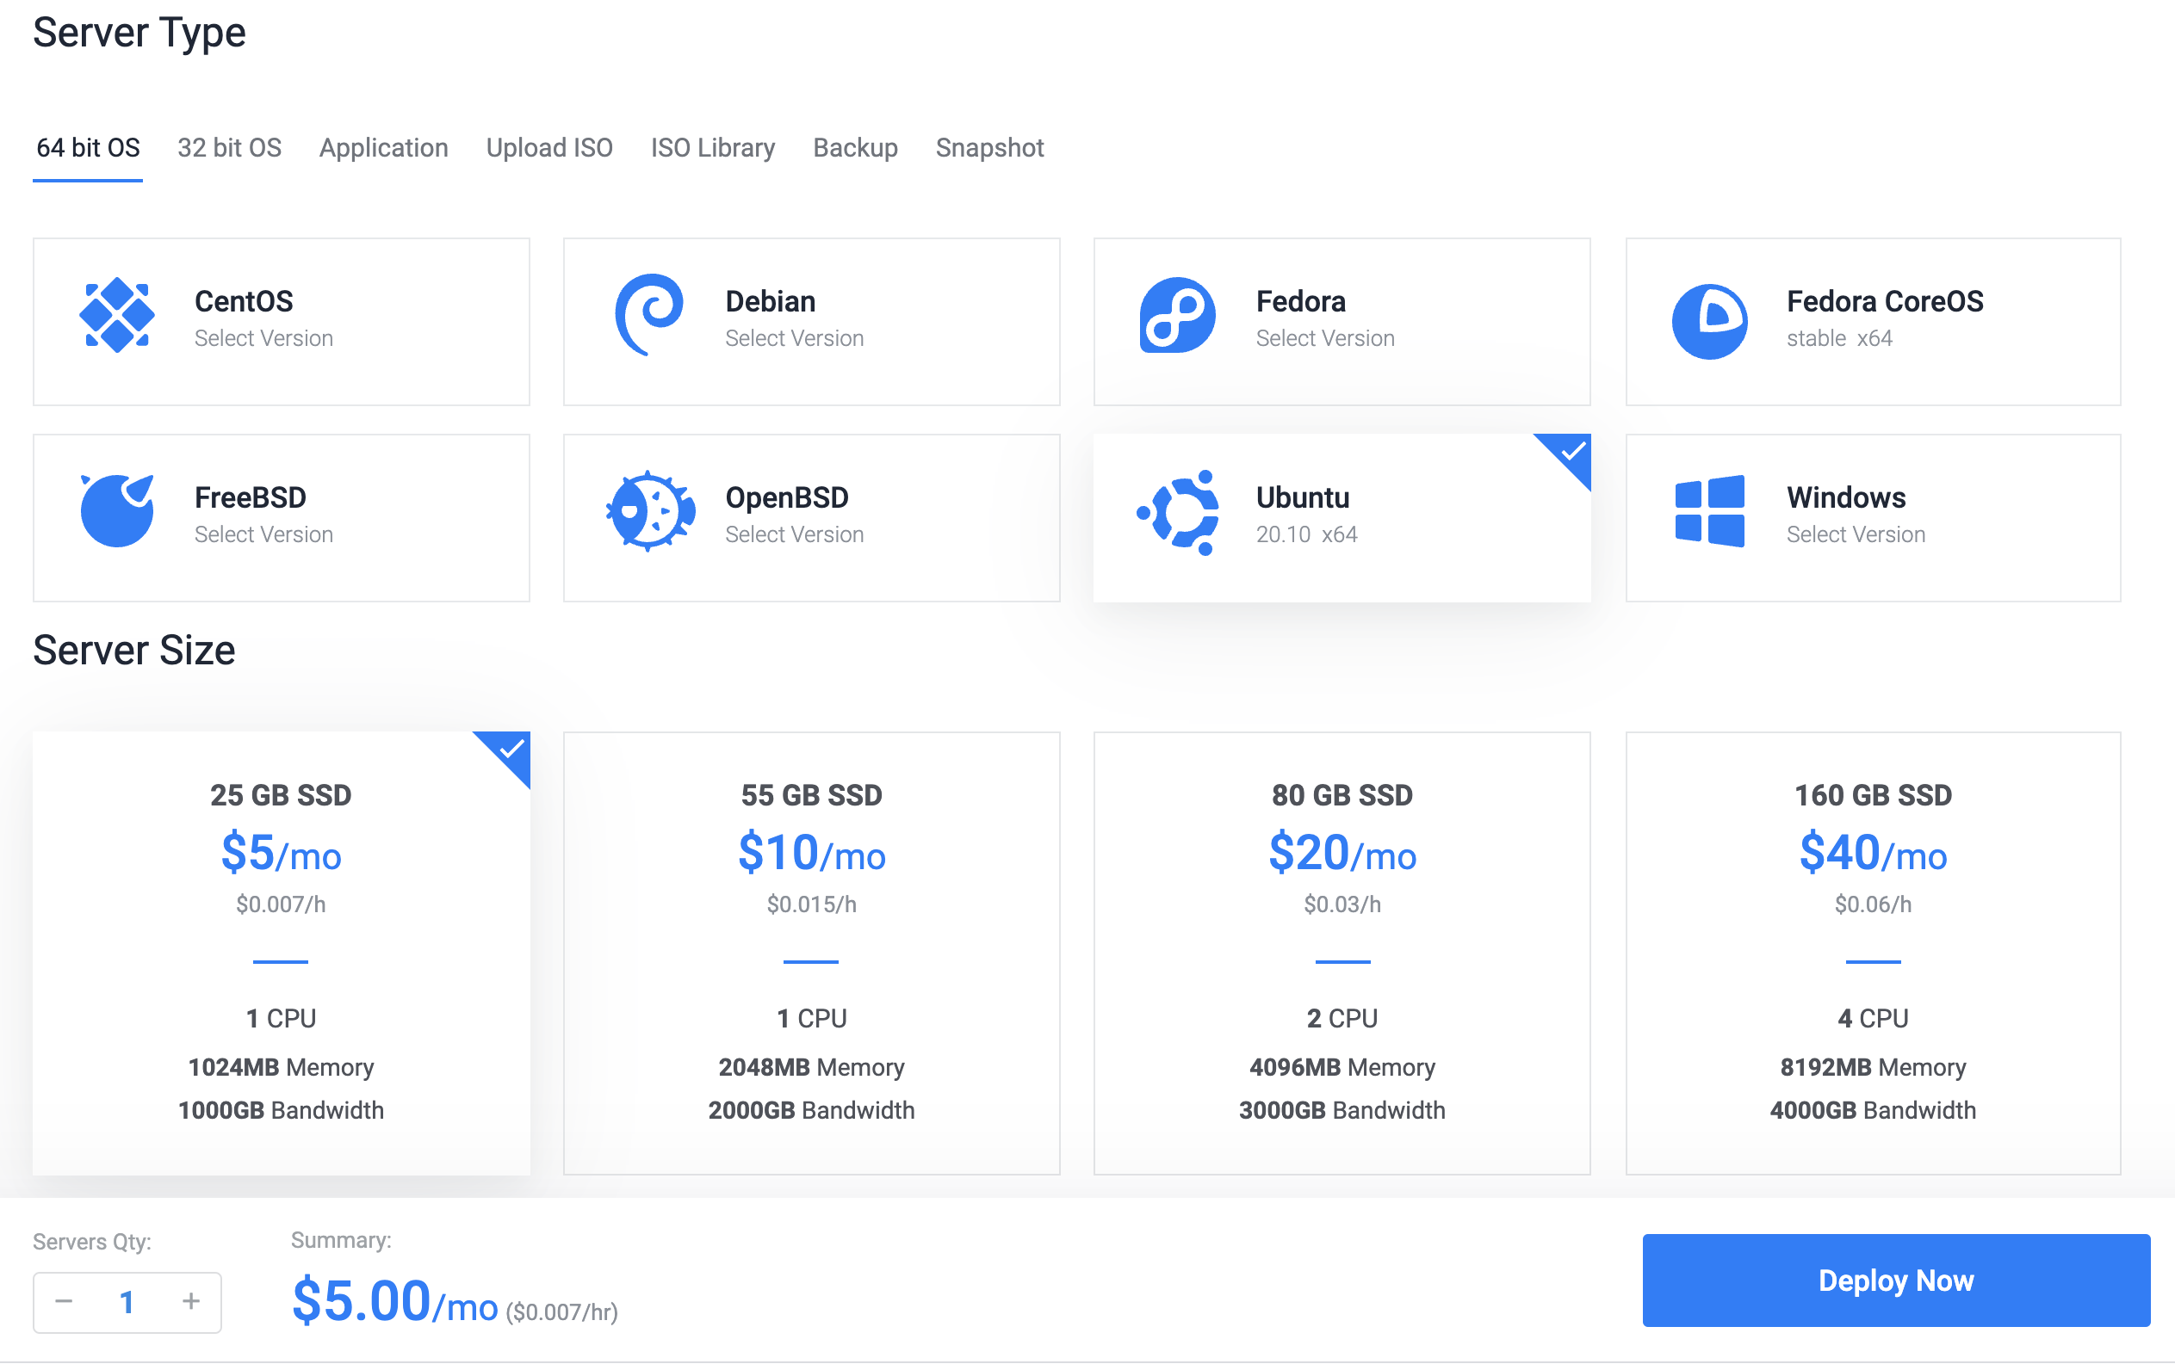Open the Snapshot tab
The width and height of the screenshot is (2175, 1370).
989,147
